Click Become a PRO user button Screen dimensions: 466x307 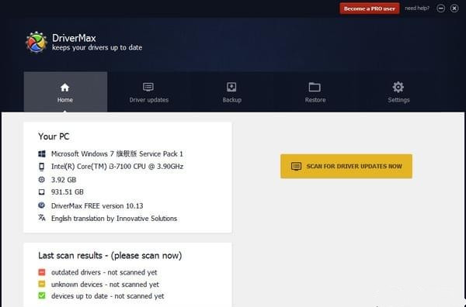pyautogui.click(x=370, y=9)
